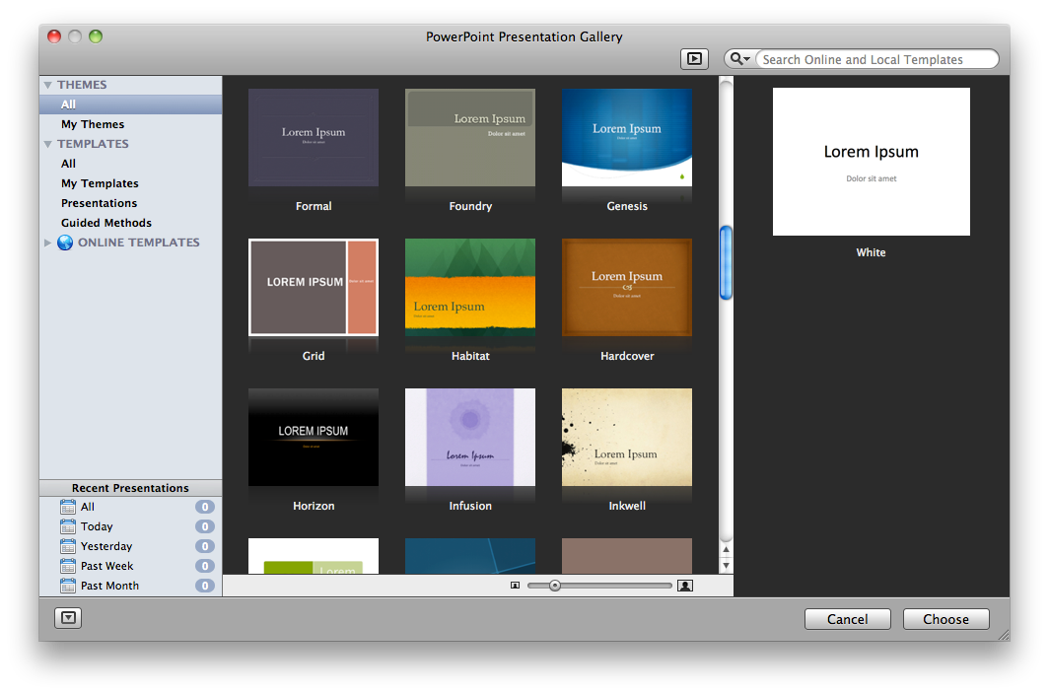
Task: Open Guided Methods category
Action: (130, 223)
